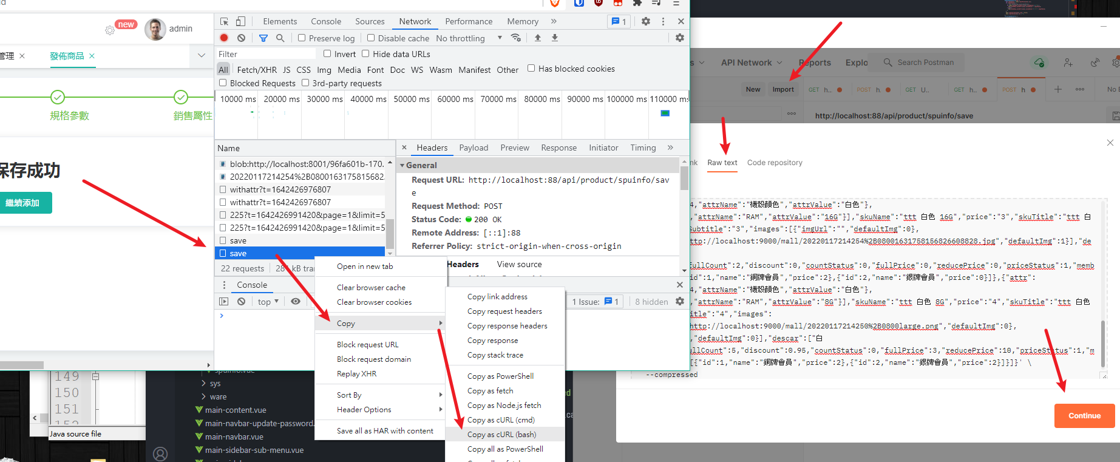Click the Filter input field
Viewport: 1120px width, 462px height.
266,54
